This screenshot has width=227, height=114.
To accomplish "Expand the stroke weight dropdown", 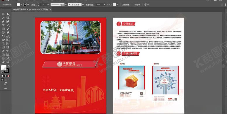I will click(48, 5).
